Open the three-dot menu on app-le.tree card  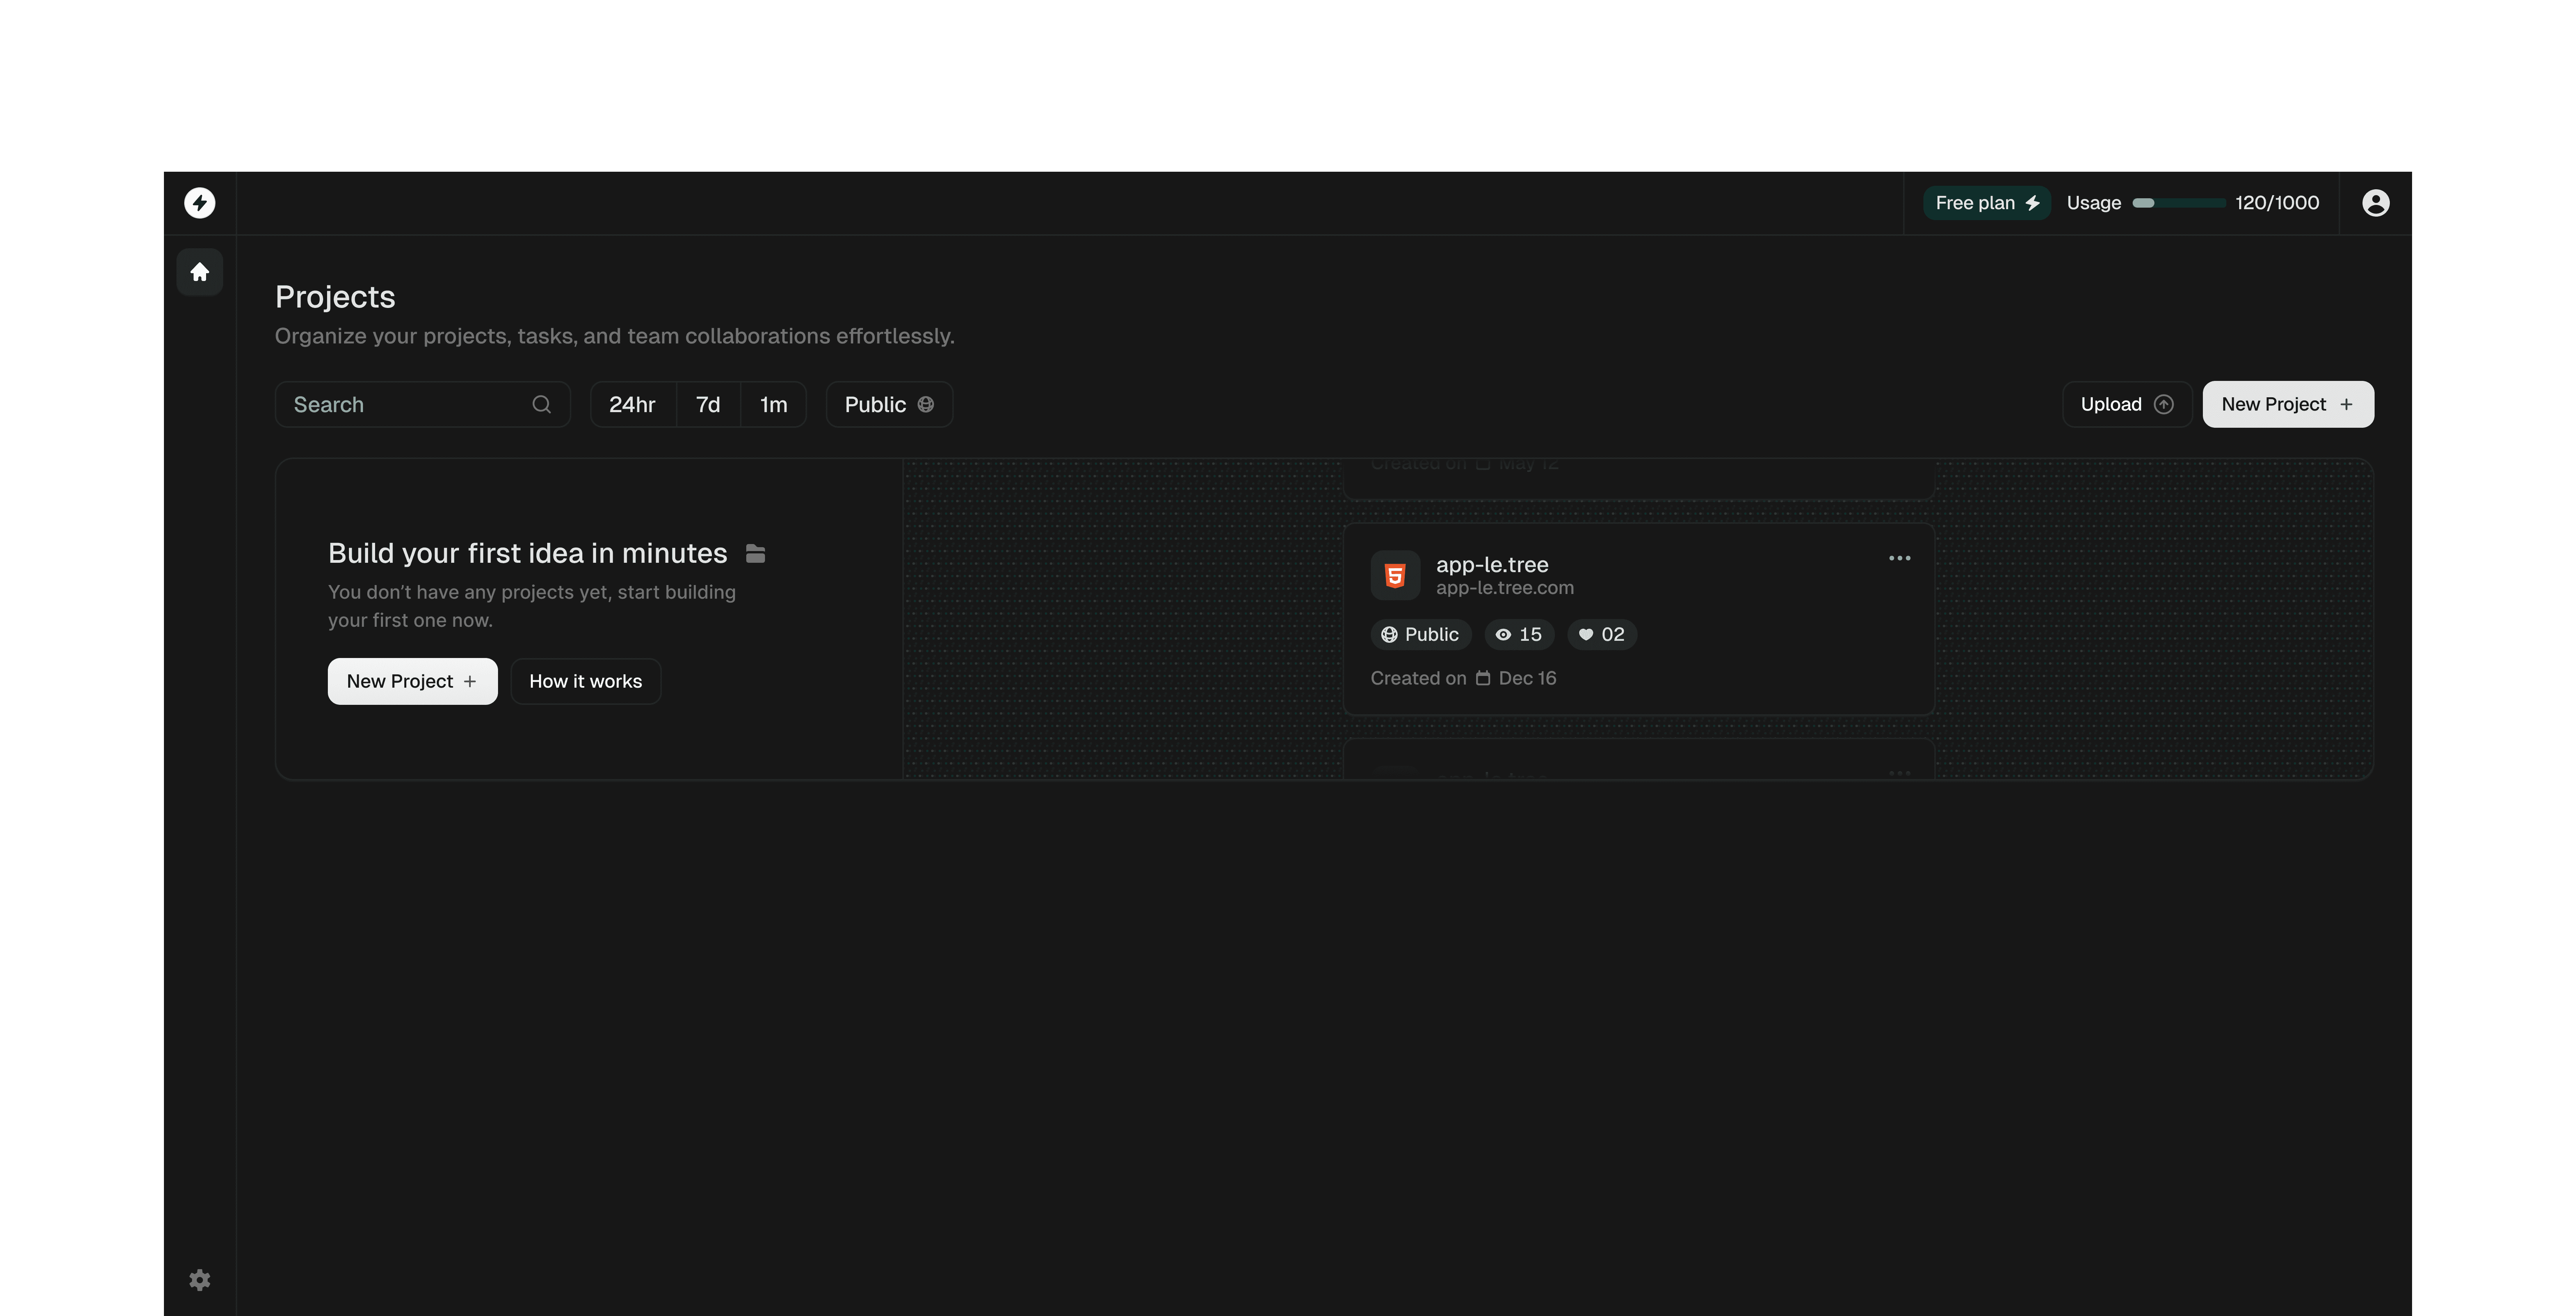[x=1899, y=558]
